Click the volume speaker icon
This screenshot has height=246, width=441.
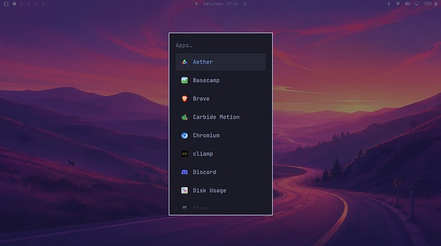click(x=407, y=4)
